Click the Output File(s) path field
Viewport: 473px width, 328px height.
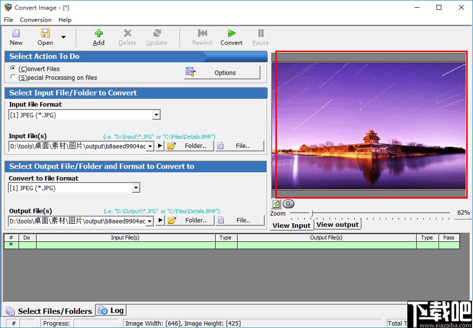[x=77, y=221]
